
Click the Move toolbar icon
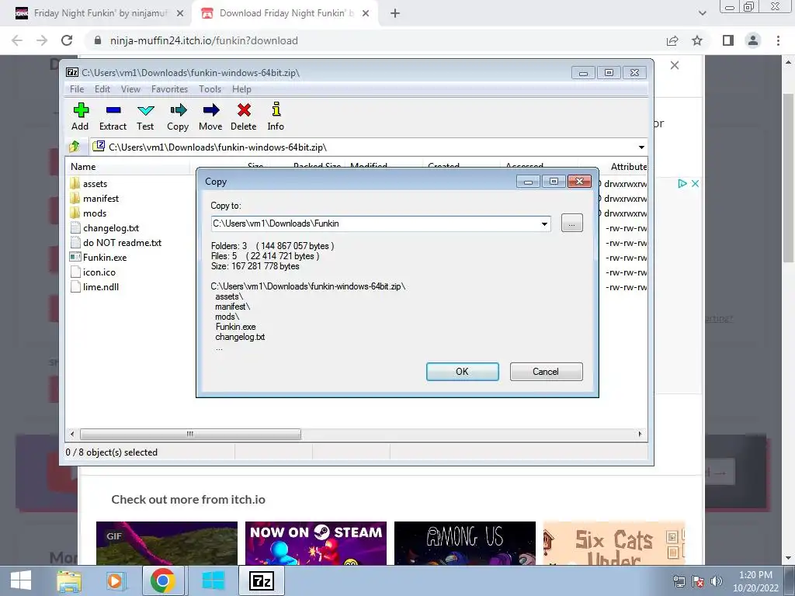click(210, 116)
